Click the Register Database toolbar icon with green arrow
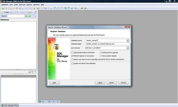Viewport: 178px width, 107px height. (3, 8)
